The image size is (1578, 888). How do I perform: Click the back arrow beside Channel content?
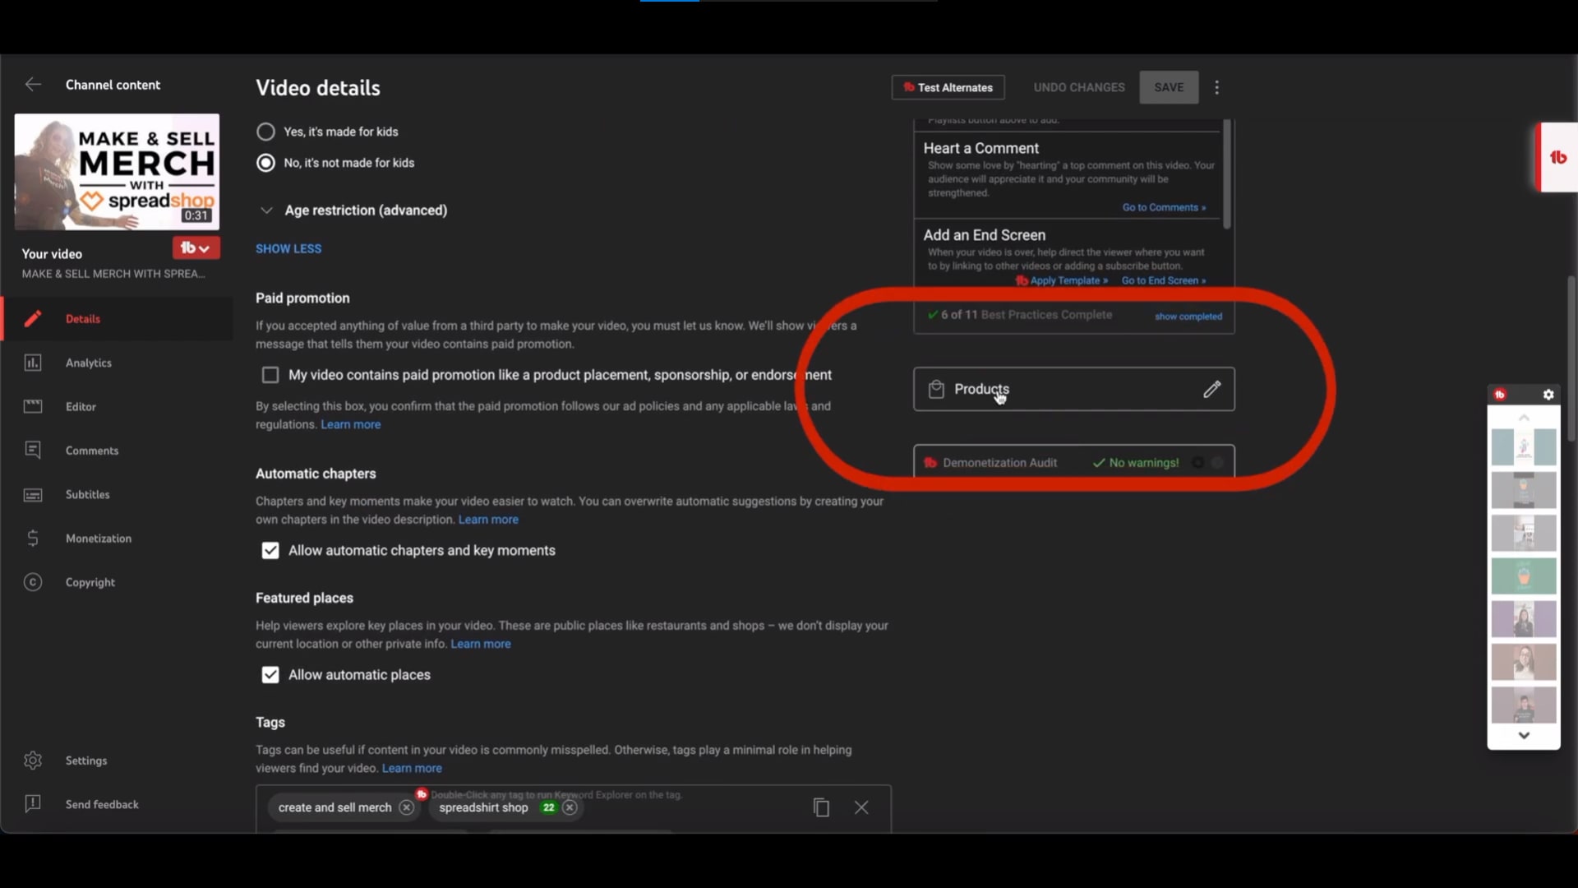click(x=33, y=85)
